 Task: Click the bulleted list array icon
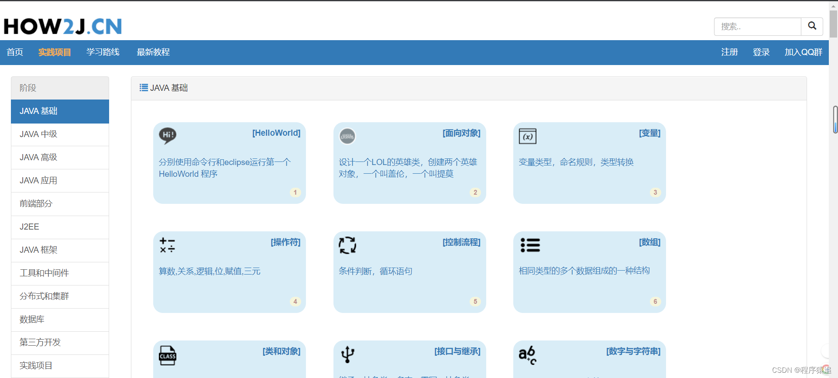[x=530, y=245]
